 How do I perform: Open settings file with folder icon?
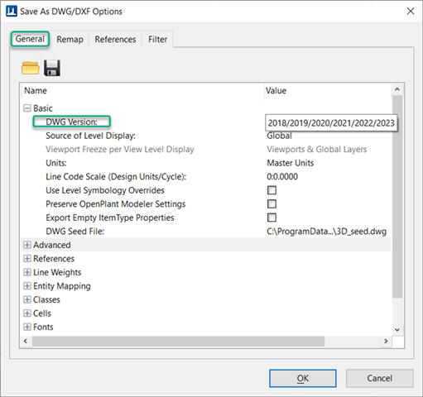(x=31, y=68)
